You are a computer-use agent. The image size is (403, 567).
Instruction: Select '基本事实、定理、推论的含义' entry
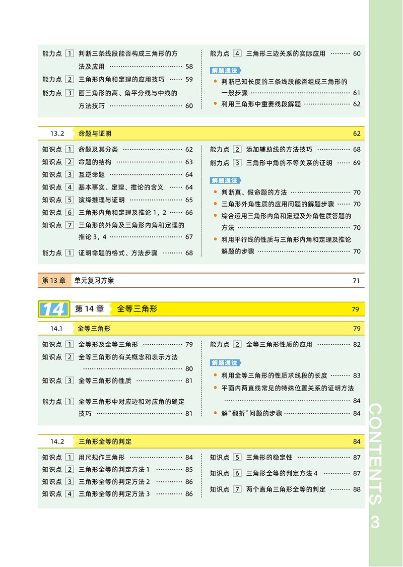(x=121, y=187)
